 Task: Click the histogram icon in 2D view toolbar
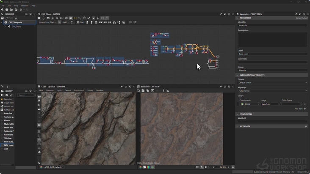pyautogui.click(x=168, y=91)
